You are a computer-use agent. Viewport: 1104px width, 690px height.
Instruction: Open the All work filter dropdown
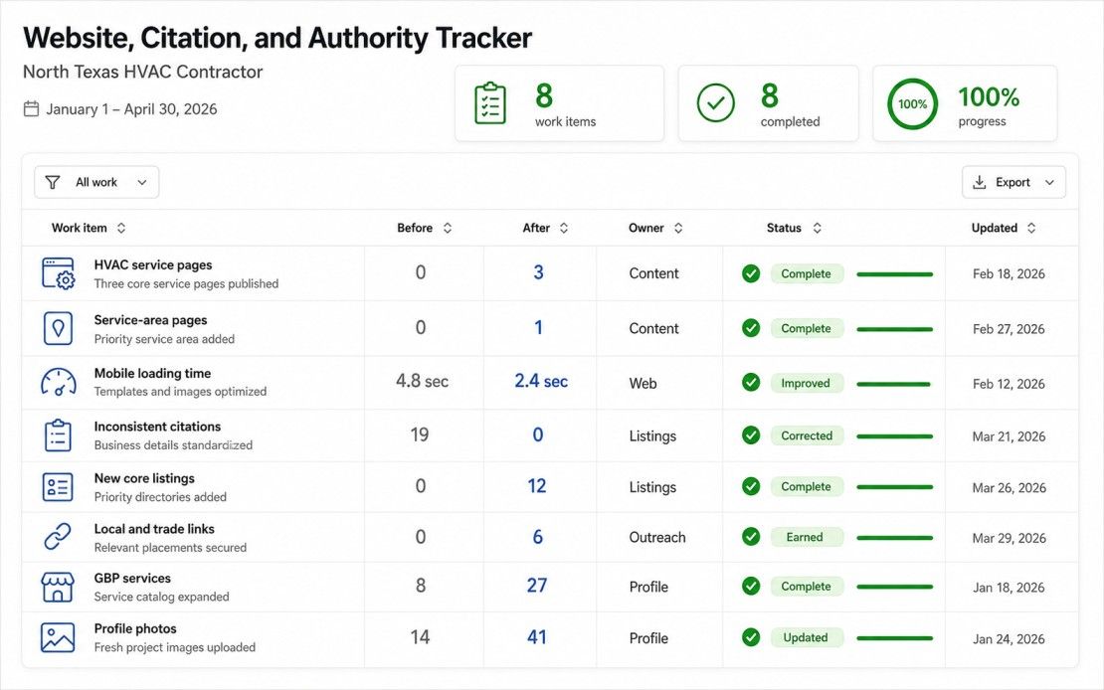[96, 182]
